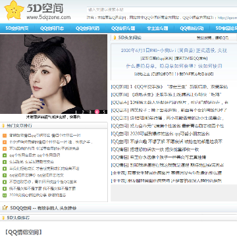
Task: Visit the 5D家园论坛 menu link
Action: pos(226,28)
